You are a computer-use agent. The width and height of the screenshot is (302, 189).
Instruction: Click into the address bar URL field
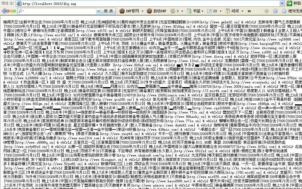pos(148,3)
